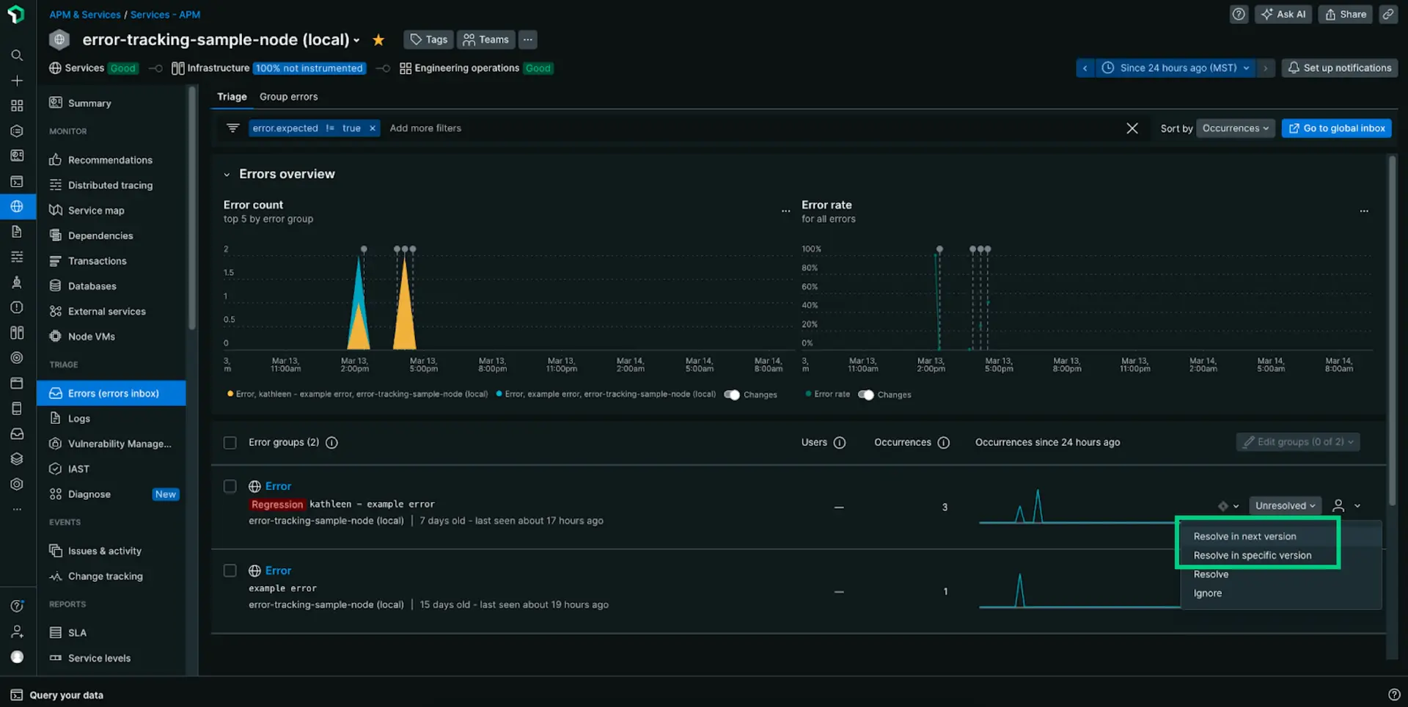Open Distributed tracing from the sidebar

click(110, 185)
